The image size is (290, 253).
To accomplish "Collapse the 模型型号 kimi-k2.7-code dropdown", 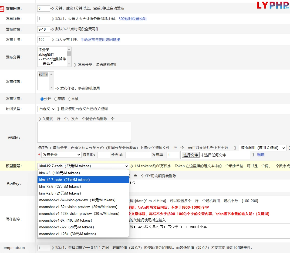I will pyautogui.click(x=83, y=166).
